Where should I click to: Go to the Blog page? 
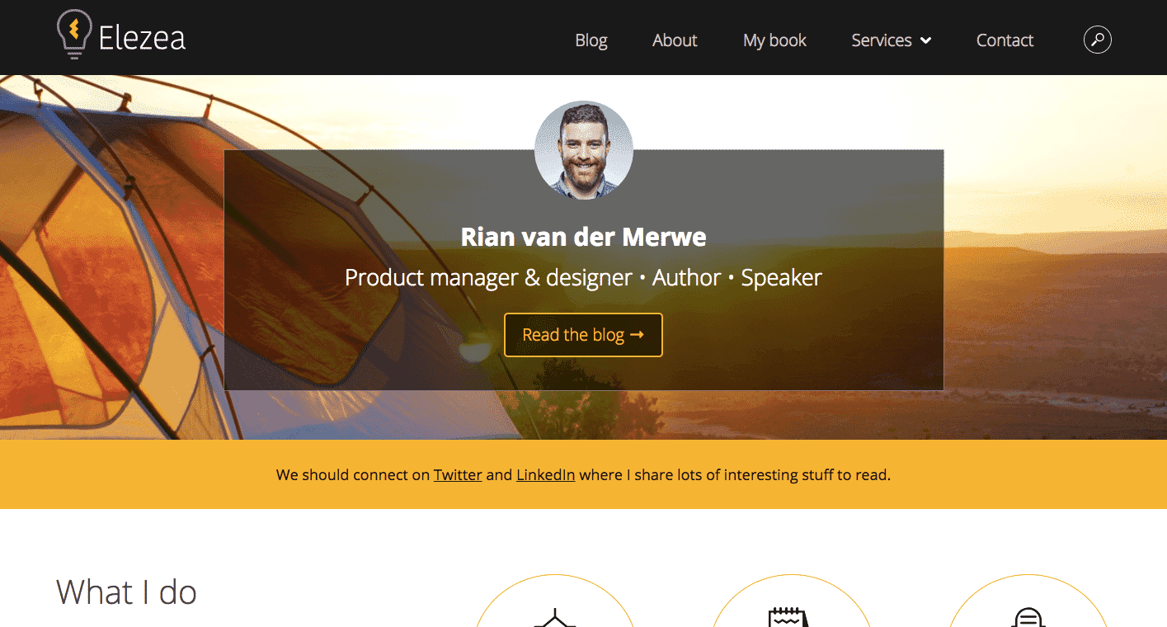[x=591, y=40]
